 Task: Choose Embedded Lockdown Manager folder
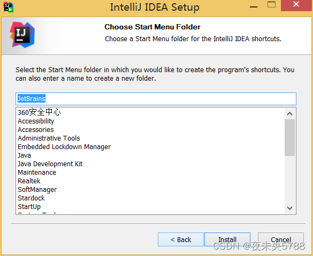click(x=64, y=147)
